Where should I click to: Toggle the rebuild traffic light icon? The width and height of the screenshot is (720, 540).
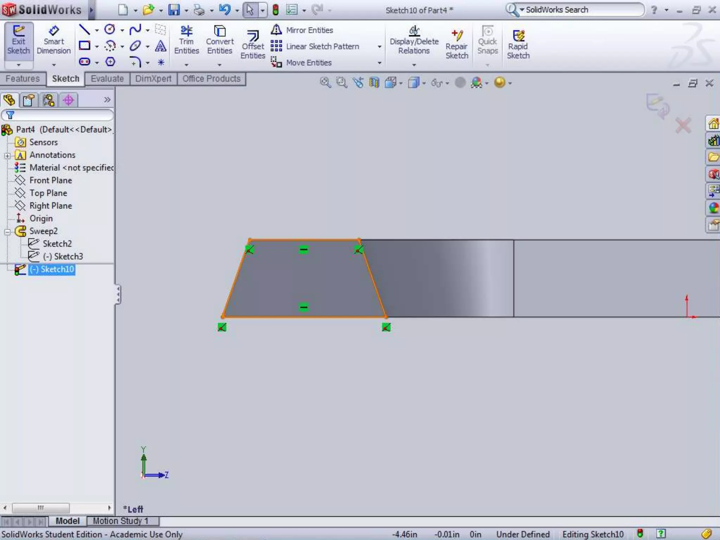point(276,10)
